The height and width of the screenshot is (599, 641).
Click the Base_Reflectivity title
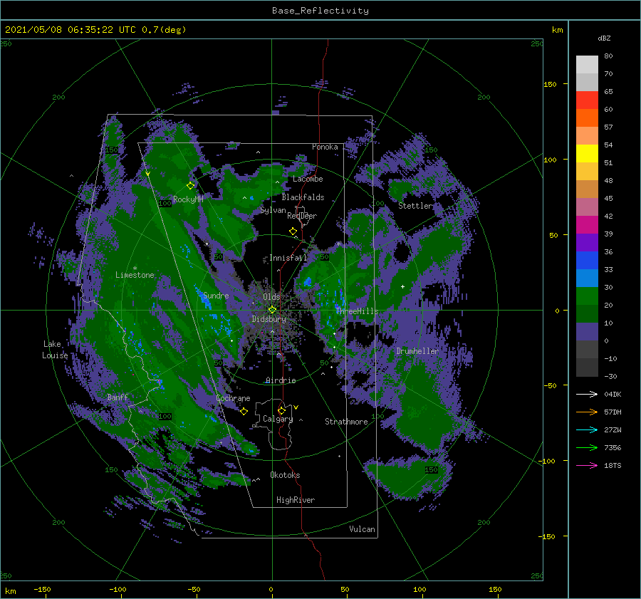(320, 11)
